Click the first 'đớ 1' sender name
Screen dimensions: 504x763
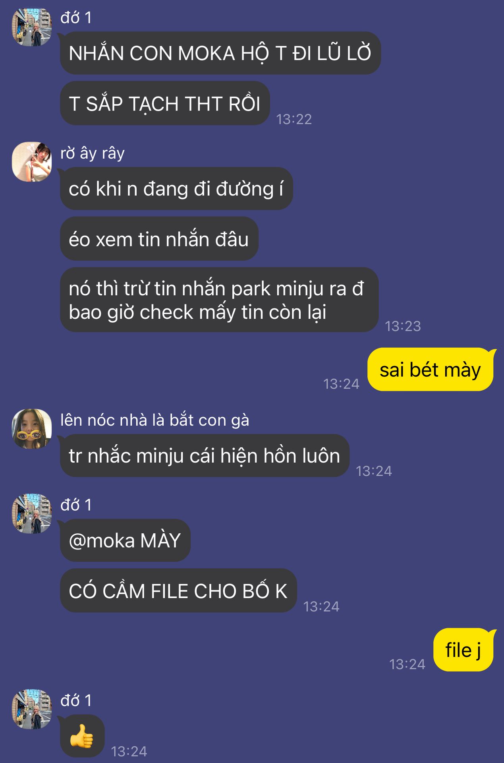pyautogui.click(x=76, y=17)
